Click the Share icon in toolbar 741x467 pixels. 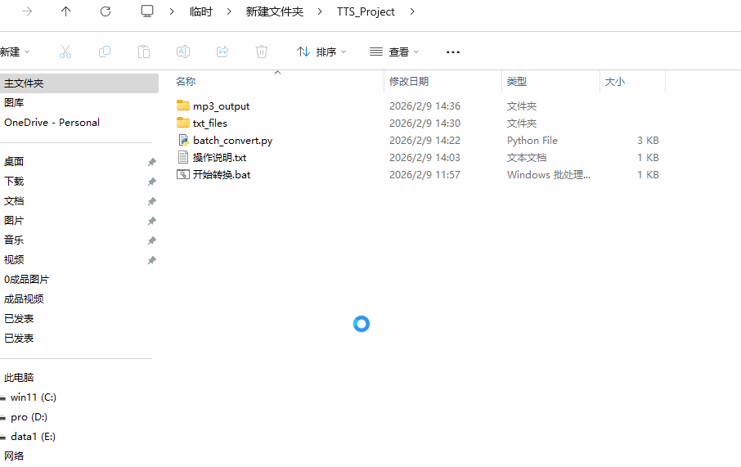tap(222, 52)
